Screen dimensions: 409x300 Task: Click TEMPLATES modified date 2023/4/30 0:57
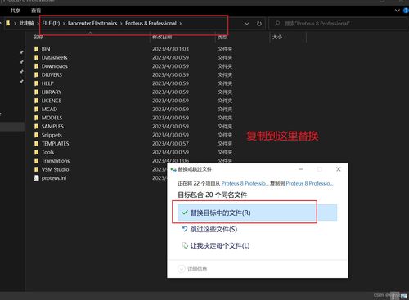170,144
